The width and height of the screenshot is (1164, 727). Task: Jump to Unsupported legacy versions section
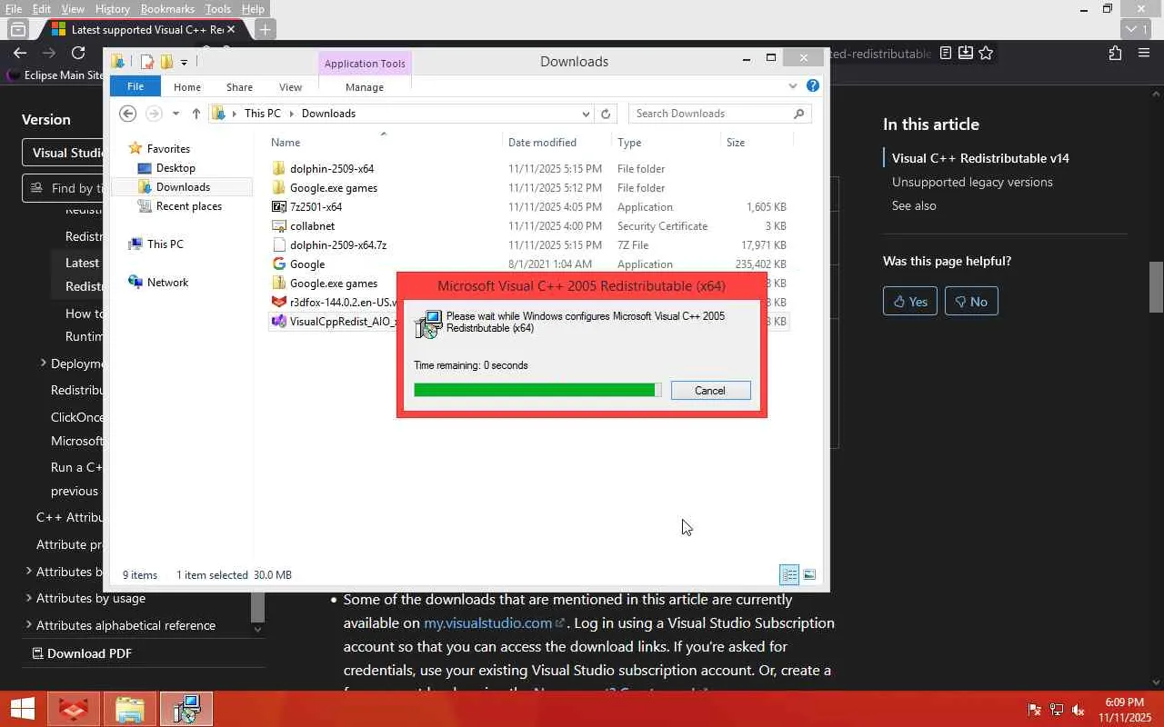972,182
